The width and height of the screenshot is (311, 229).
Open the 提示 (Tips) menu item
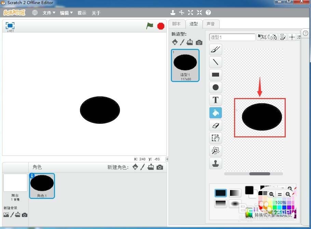[x=82, y=13]
